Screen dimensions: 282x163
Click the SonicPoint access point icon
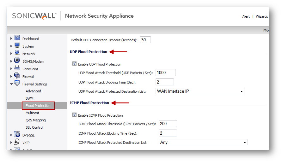pyautogui.click(x=17, y=68)
